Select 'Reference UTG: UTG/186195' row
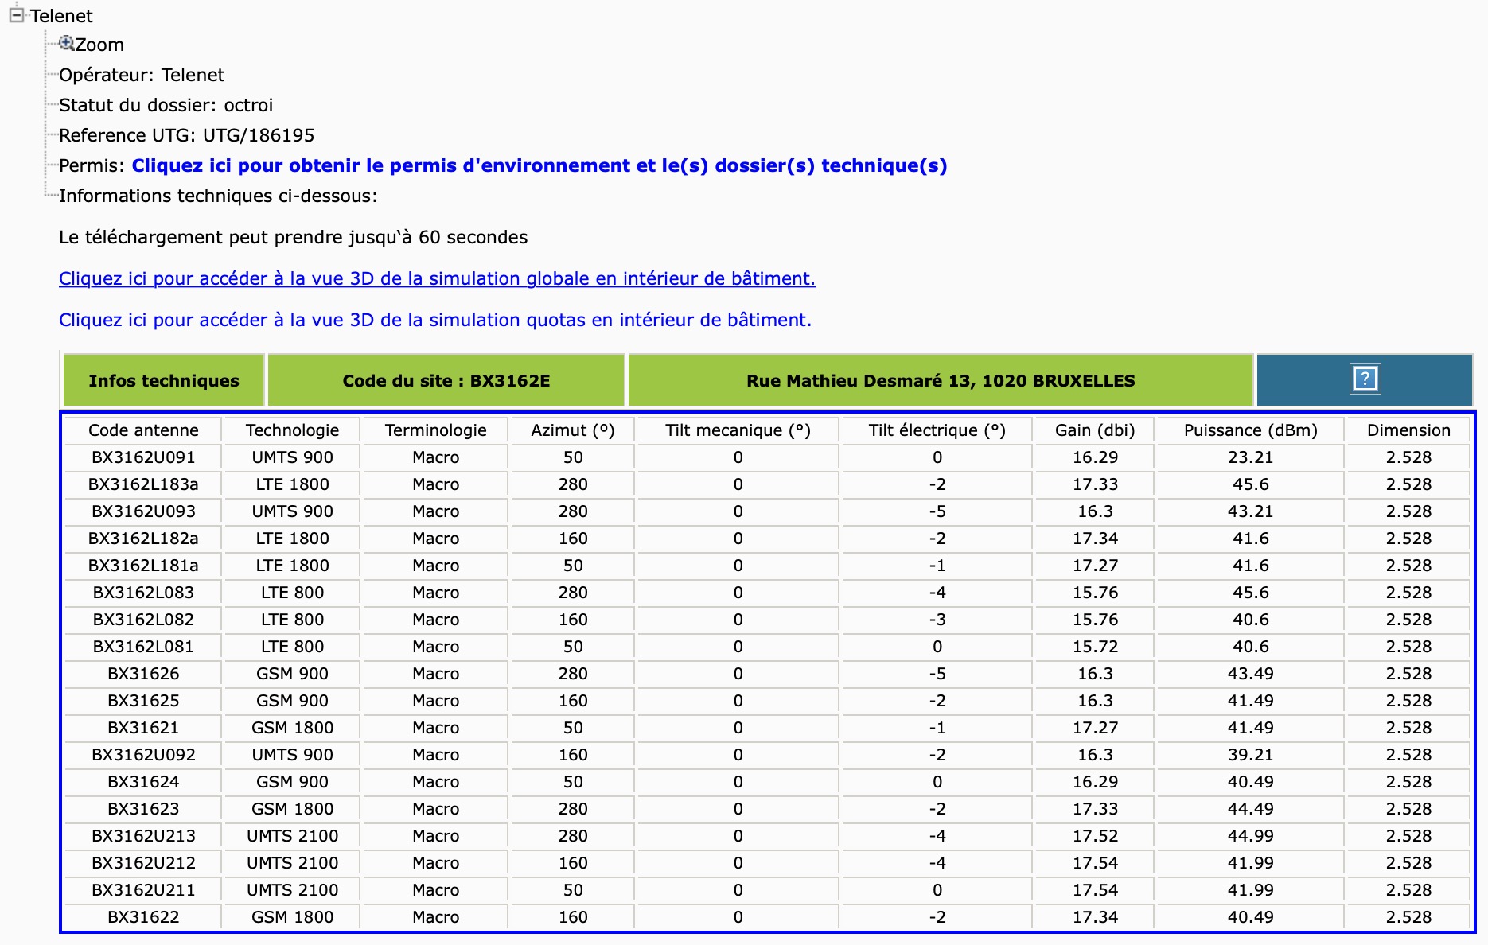 (186, 135)
